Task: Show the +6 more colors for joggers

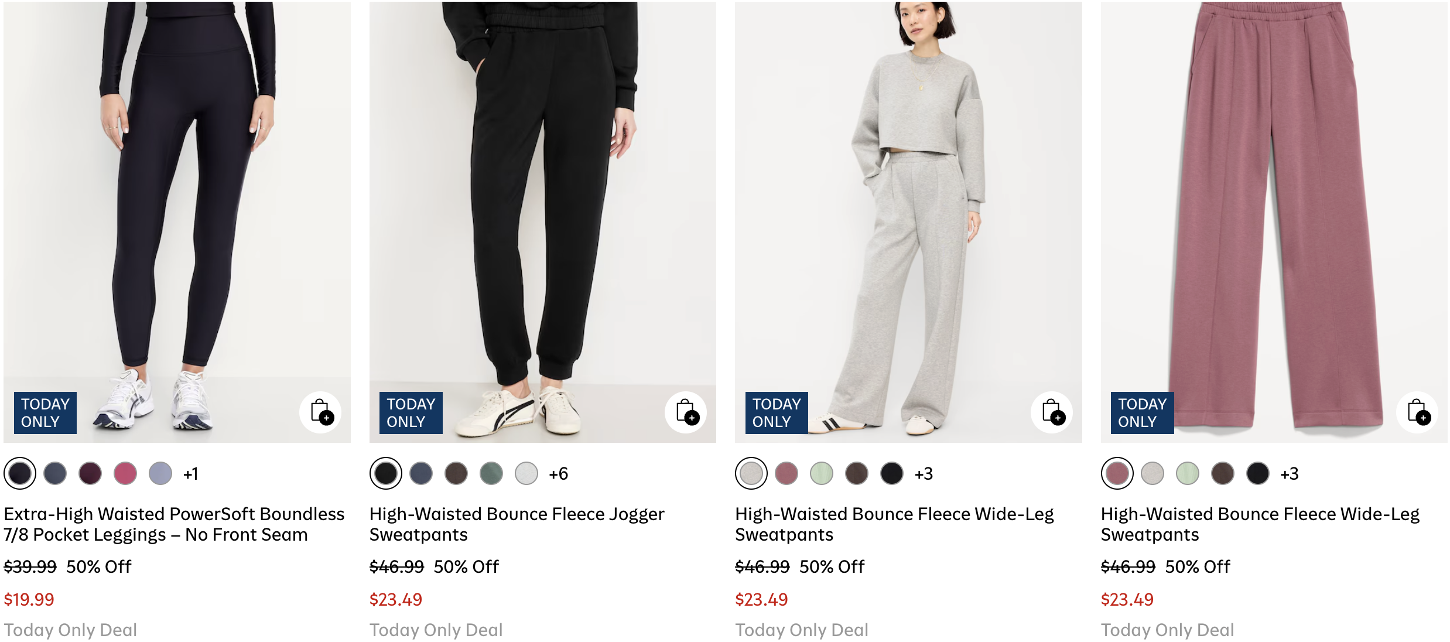Action: pyautogui.click(x=558, y=474)
